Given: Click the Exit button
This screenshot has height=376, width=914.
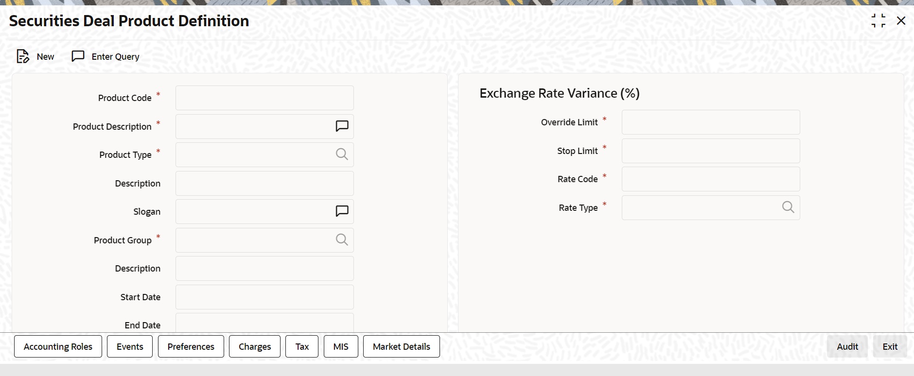Looking at the screenshot, I should (890, 346).
